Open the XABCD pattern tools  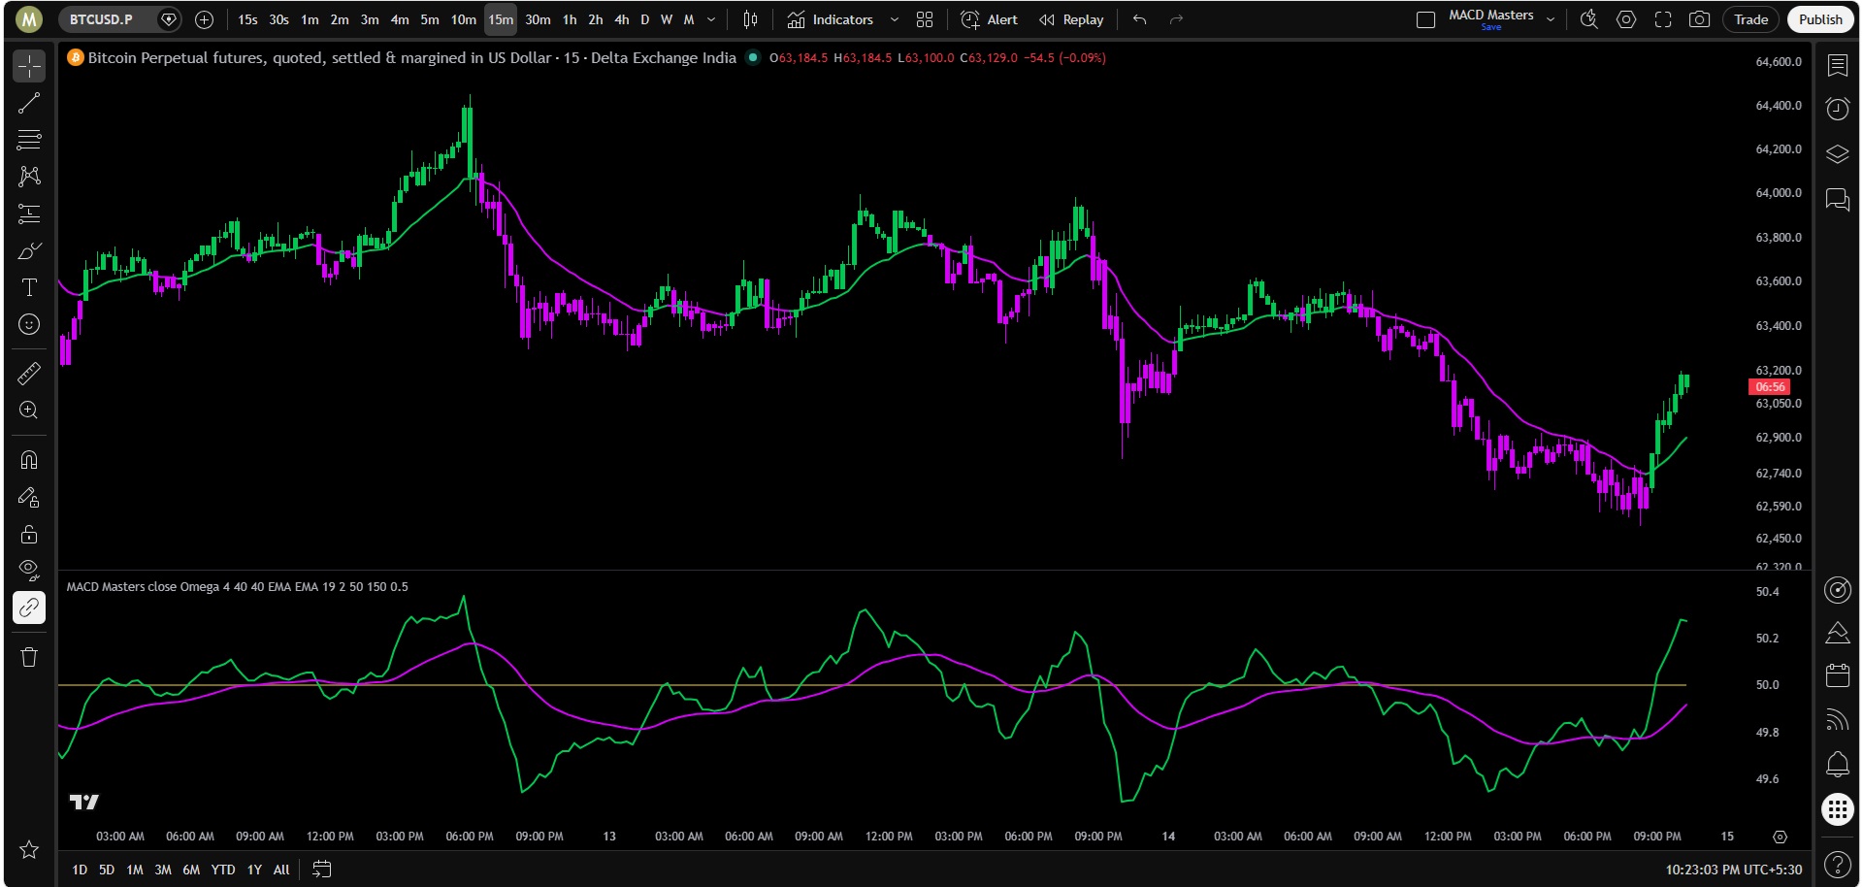[x=29, y=177]
